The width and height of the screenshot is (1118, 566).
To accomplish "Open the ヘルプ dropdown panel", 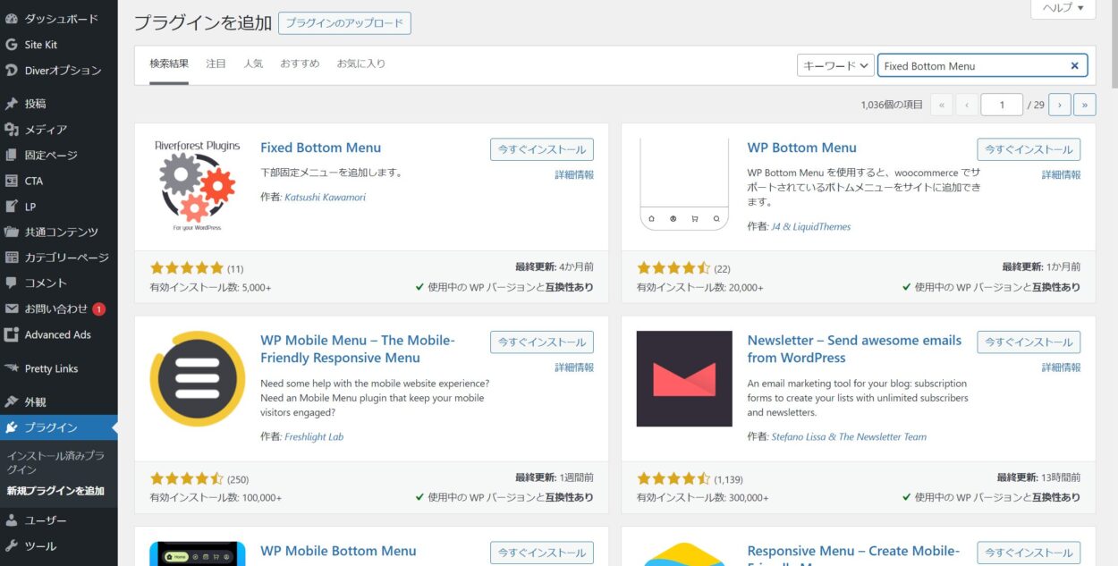I will pos(1062,9).
